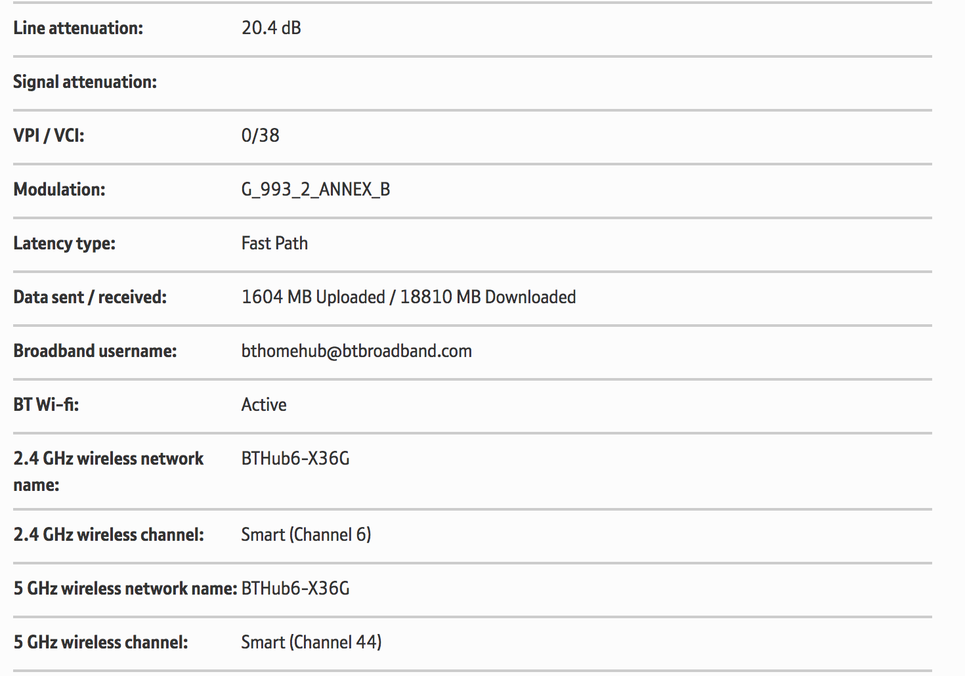Select the Smart (Channel 6) value
The width and height of the screenshot is (965, 676).
click(x=306, y=535)
